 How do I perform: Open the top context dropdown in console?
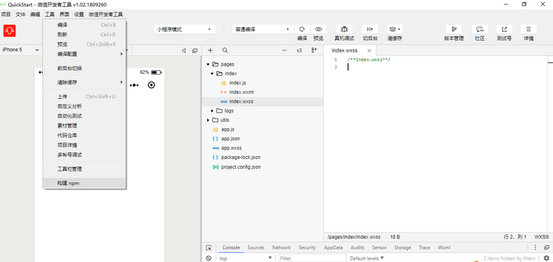[x=245, y=258]
